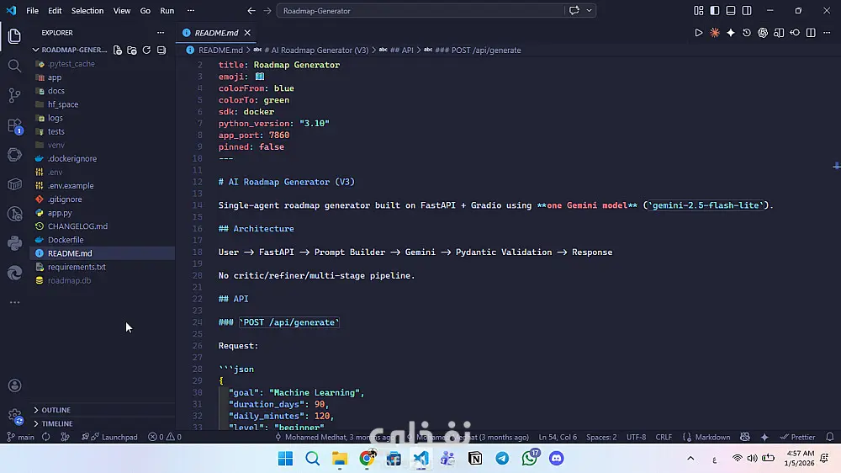
Task: Open the history clock icon in editor toolbar
Action: point(747,33)
